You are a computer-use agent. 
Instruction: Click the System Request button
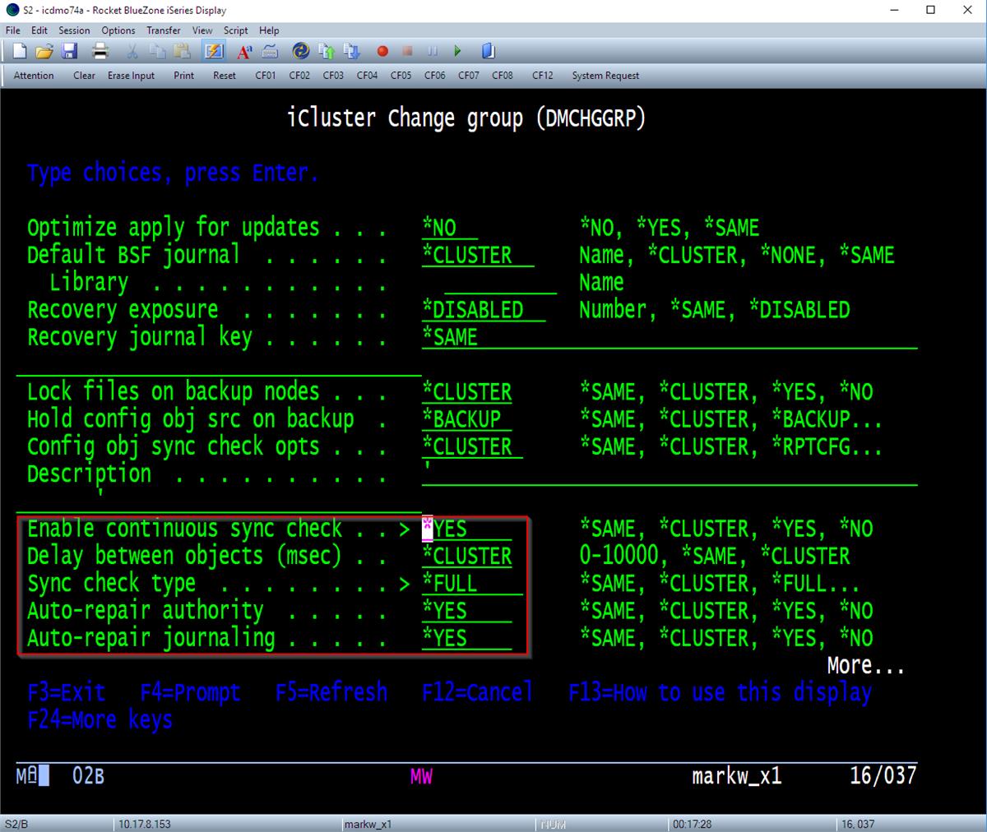click(x=605, y=75)
